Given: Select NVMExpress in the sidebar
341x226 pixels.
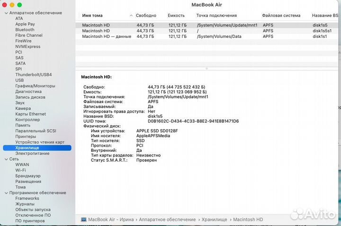Looking at the screenshot, I should tap(27, 46).
